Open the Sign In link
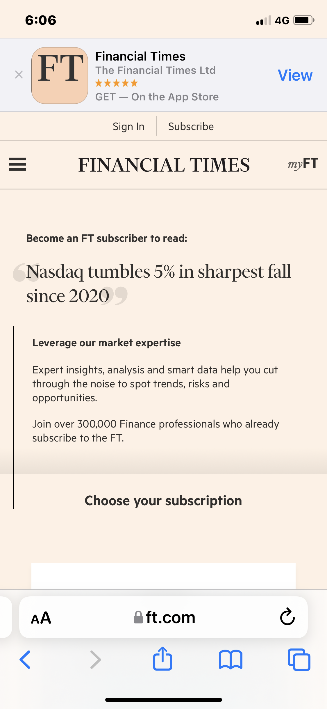Image resolution: width=327 pixels, height=709 pixels. pos(128,126)
